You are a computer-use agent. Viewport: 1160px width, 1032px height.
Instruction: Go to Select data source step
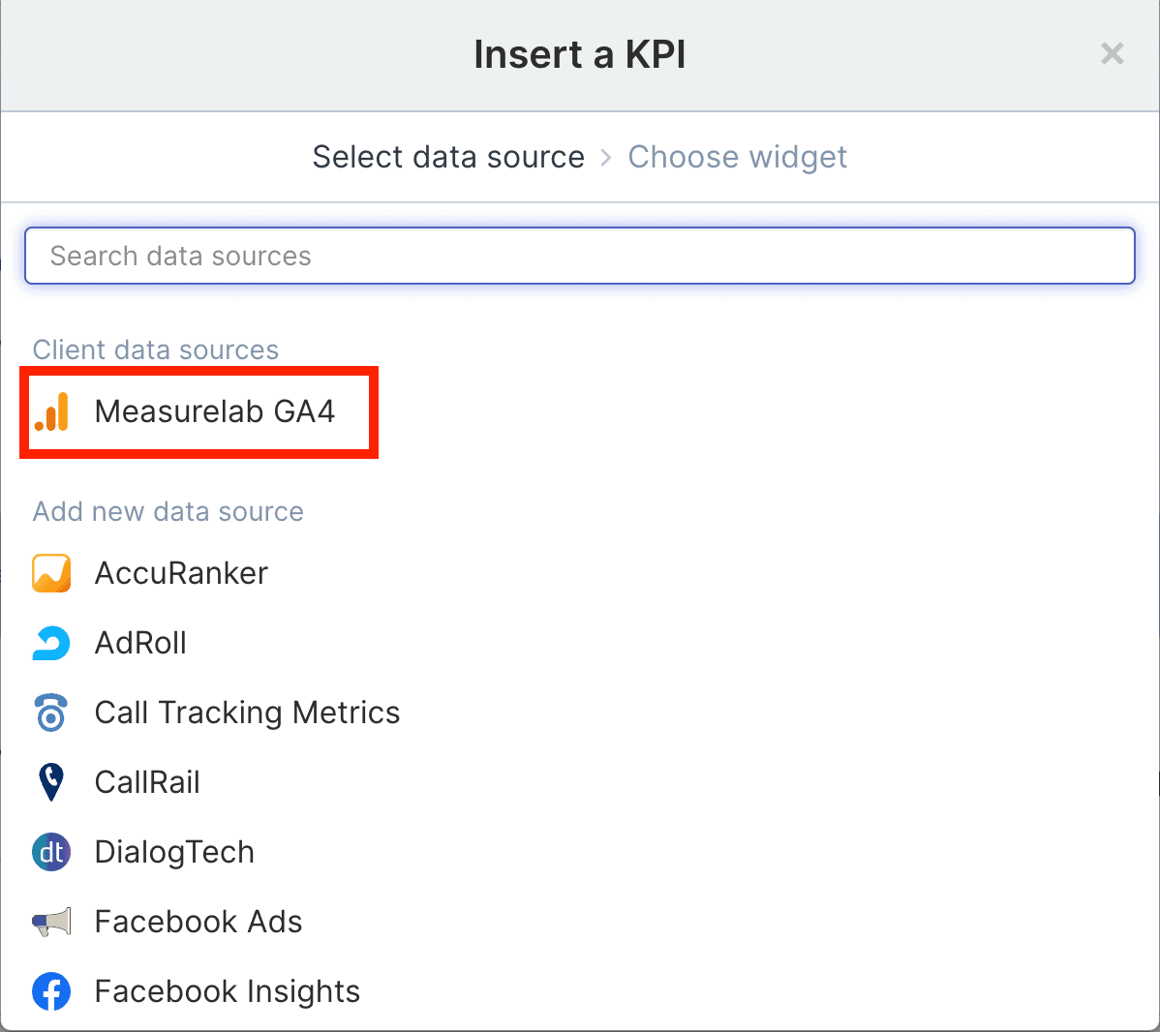coord(448,157)
